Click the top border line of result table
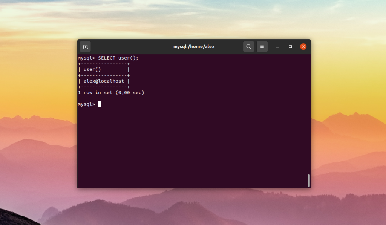Image resolution: width=386 pixels, height=225 pixels. (x=104, y=64)
